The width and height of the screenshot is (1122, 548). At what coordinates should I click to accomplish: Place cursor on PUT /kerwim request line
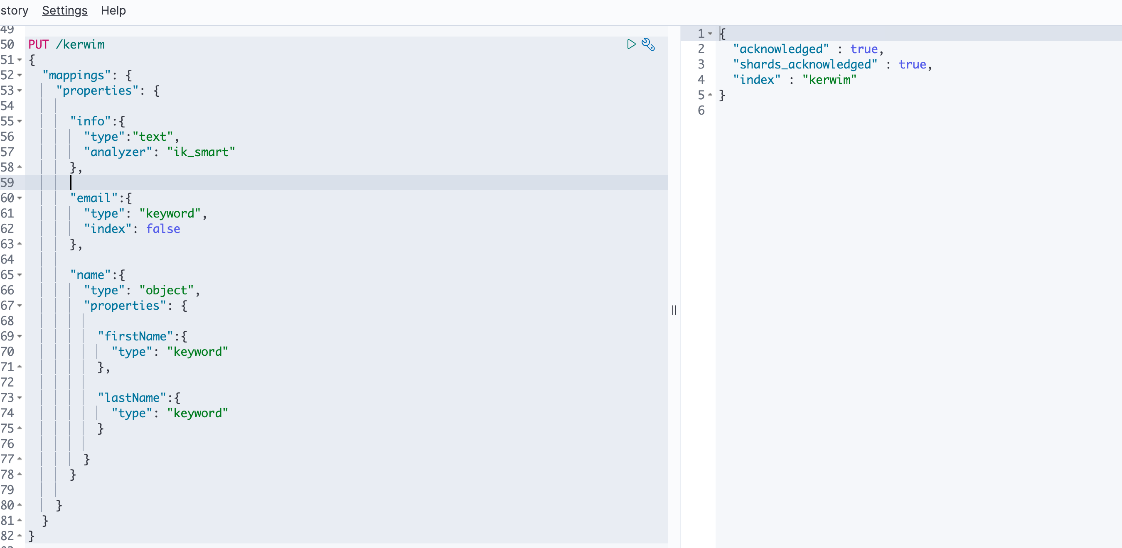pyautogui.click(x=66, y=44)
